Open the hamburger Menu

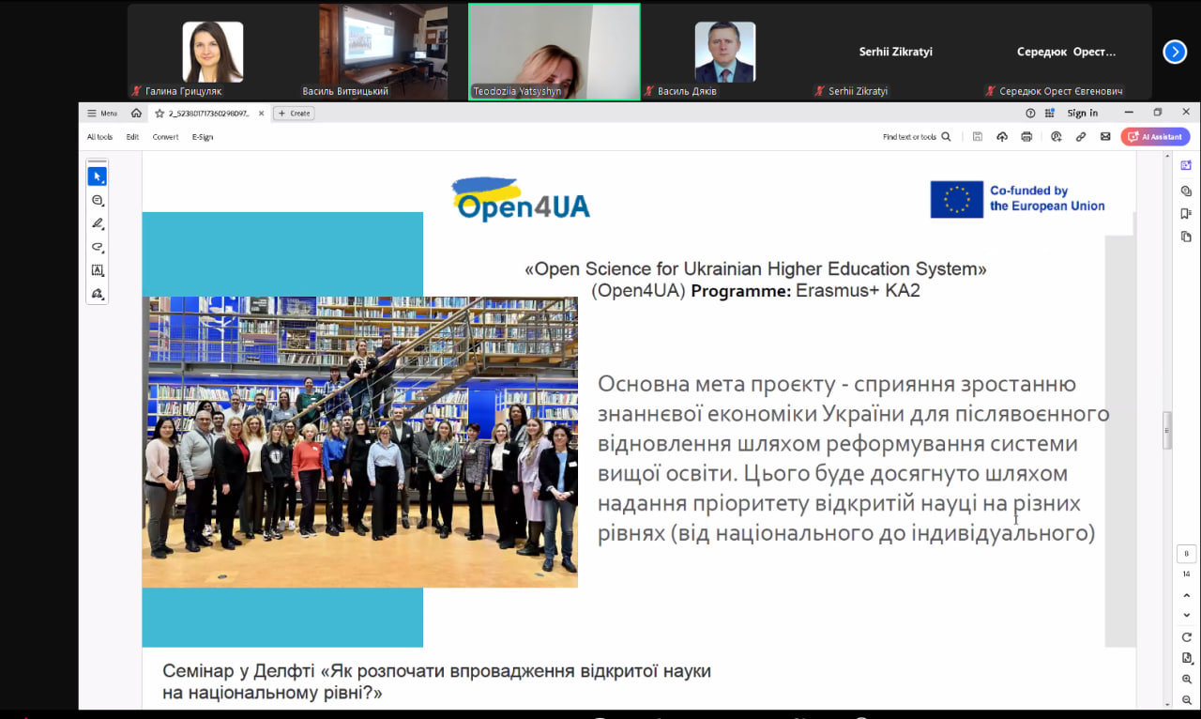click(x=102, y=114)
